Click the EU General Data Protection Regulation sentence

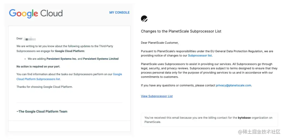coord(207,51)
